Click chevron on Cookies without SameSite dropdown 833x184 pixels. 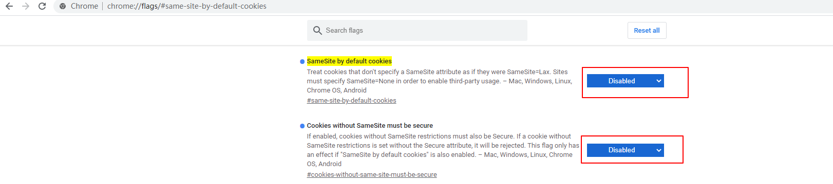pyautogui.click(x=658, y=150)
